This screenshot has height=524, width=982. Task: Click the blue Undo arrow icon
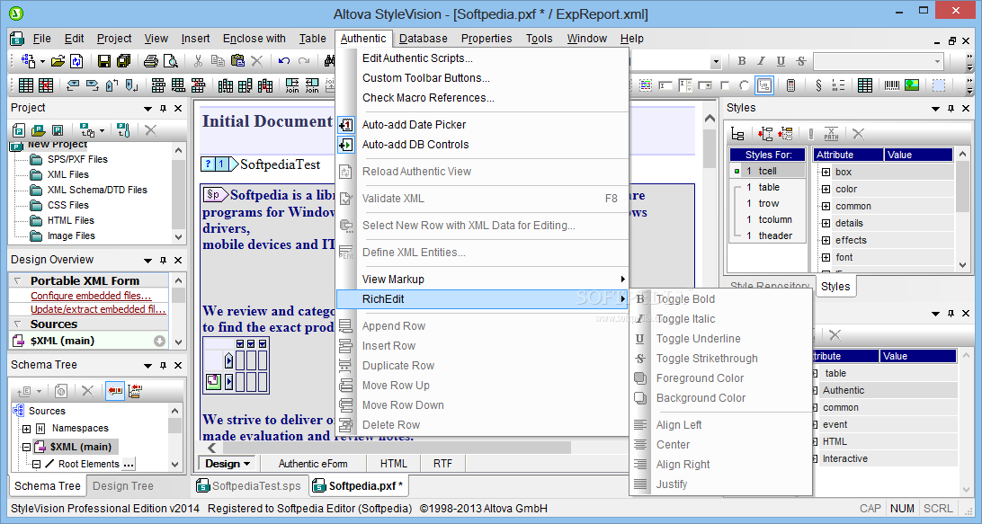pos(283,61)
